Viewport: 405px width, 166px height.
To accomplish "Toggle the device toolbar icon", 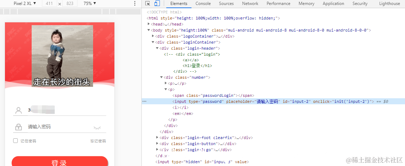I will (157, 4).
